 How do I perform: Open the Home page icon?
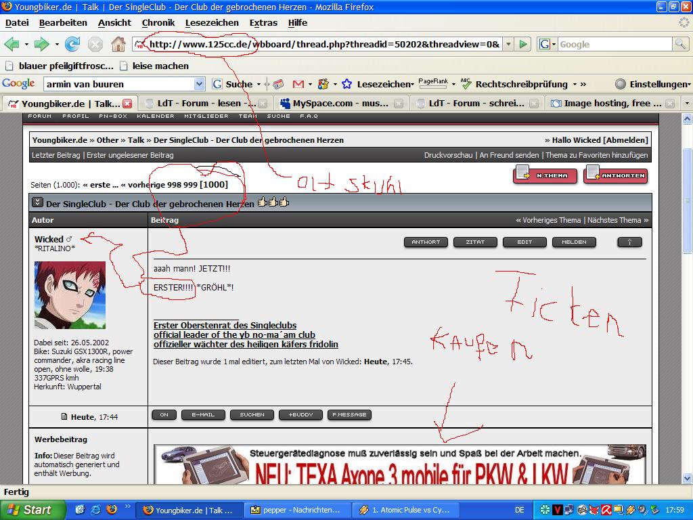(x=118, y=44)
